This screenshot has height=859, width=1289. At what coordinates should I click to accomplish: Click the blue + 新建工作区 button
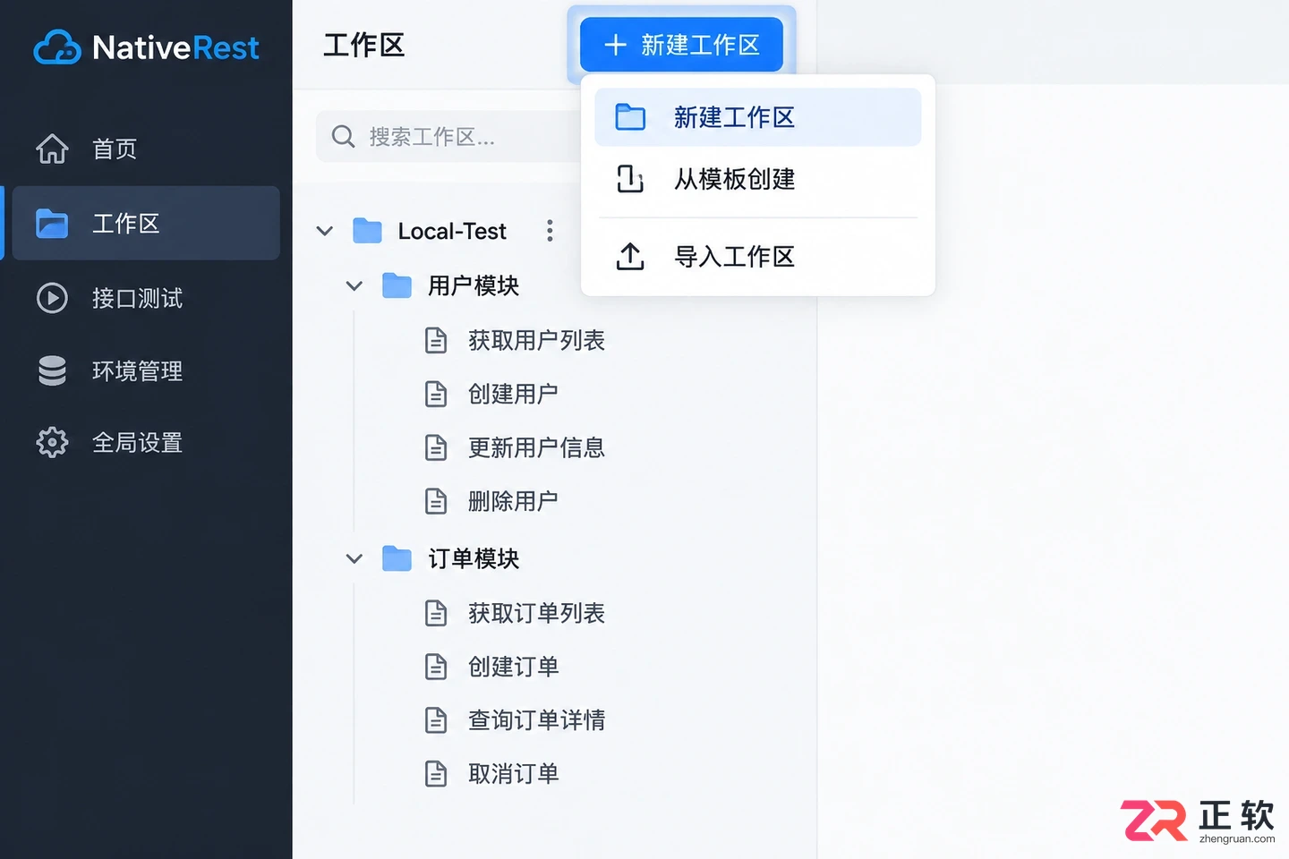tap(681, 45)
